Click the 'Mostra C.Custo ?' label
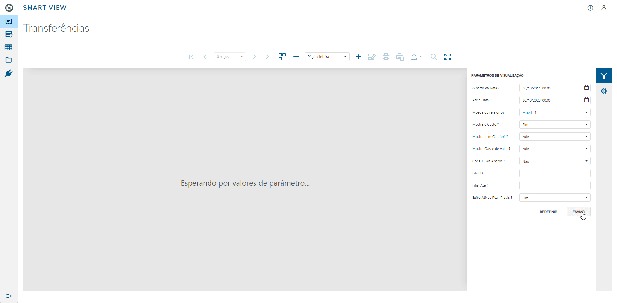The image size is (617, 303). click(486, 124)
